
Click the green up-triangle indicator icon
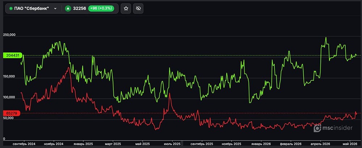tap(68, 9)
